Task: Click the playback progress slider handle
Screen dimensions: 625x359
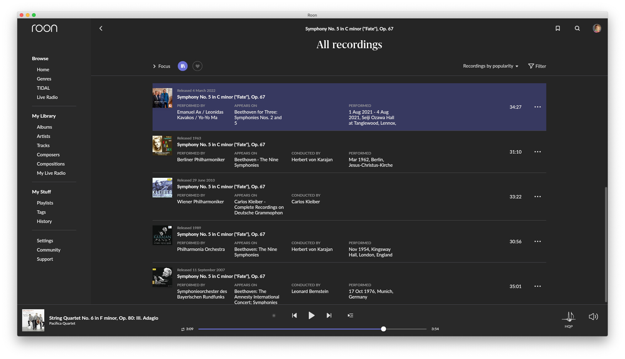Action: coord(383,329)
